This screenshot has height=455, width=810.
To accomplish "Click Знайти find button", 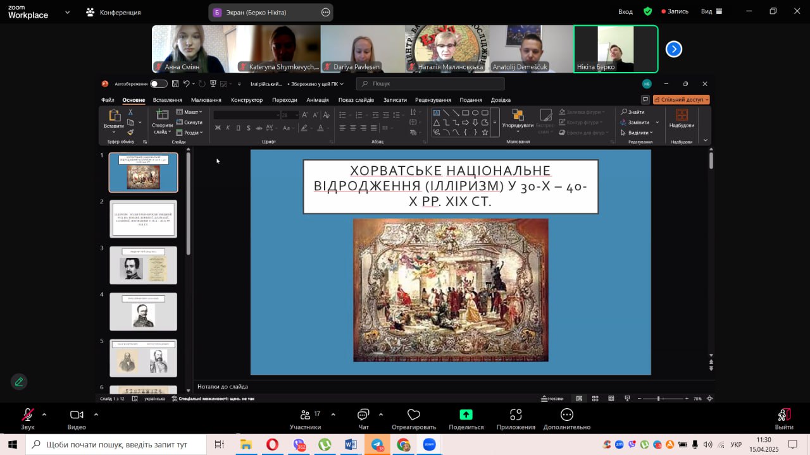I will pos(633,112).
